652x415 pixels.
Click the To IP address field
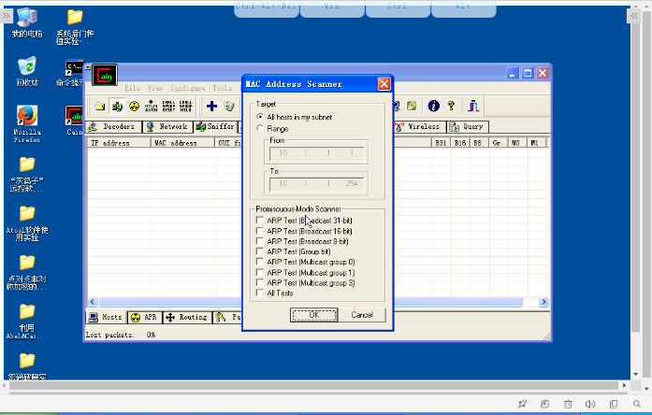317,183
